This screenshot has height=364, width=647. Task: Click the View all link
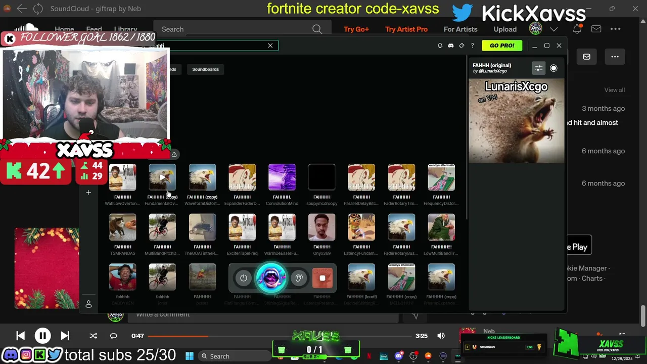(x=615, y=90)
